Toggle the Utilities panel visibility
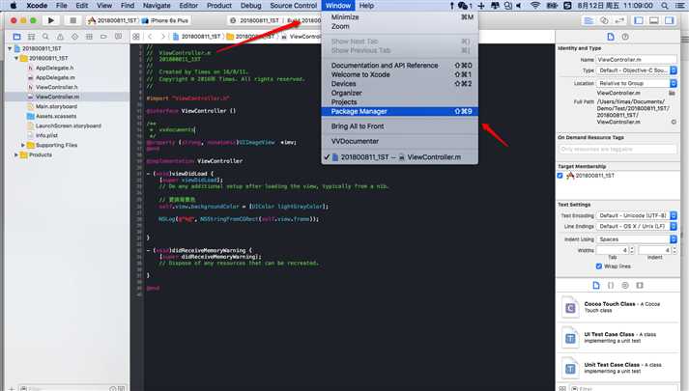This screenshot has height=391, width=689. click(x=670, y=20)
